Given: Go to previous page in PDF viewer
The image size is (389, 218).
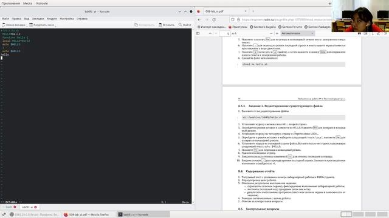Looking at the screenshot, I should [210, 33].
